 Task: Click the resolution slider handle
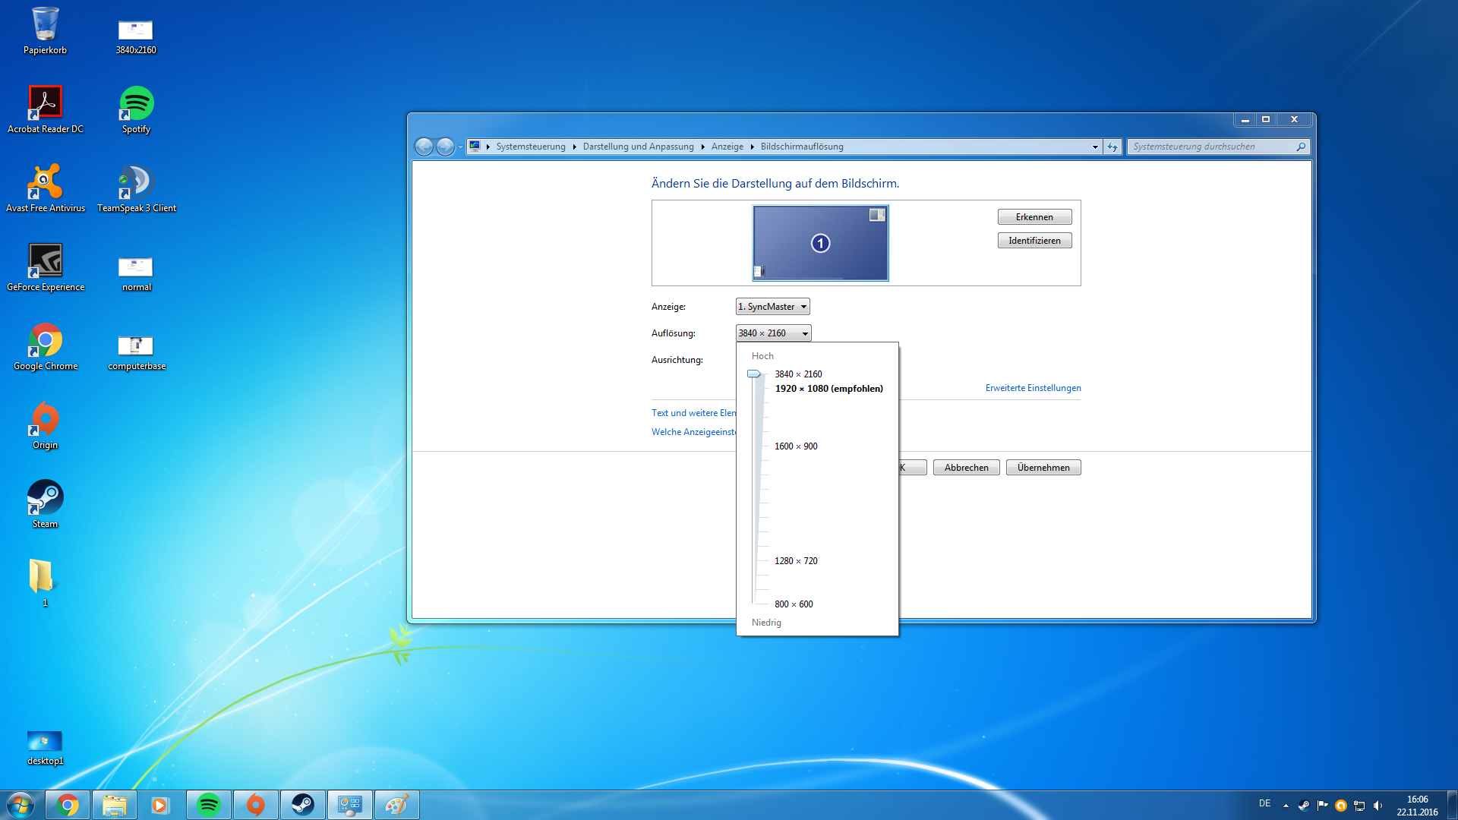pyautogui.click(x=754, y=374)
